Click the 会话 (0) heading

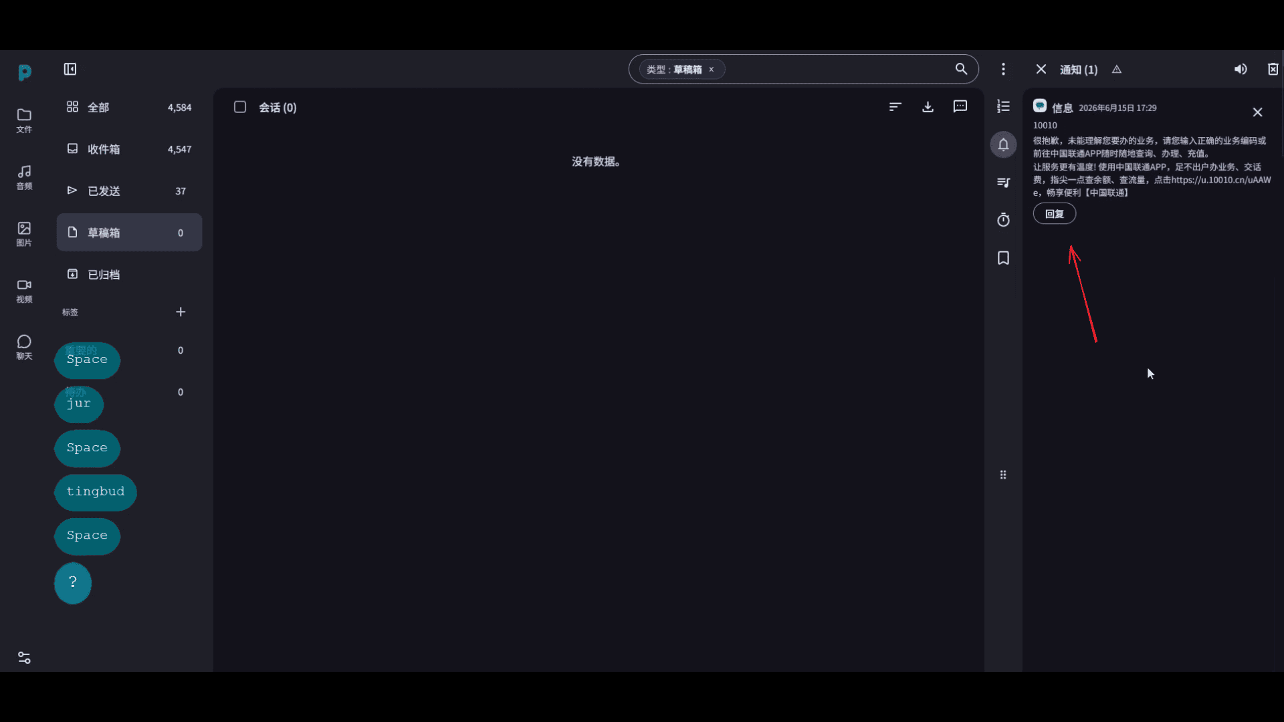(x=278, y=107)
